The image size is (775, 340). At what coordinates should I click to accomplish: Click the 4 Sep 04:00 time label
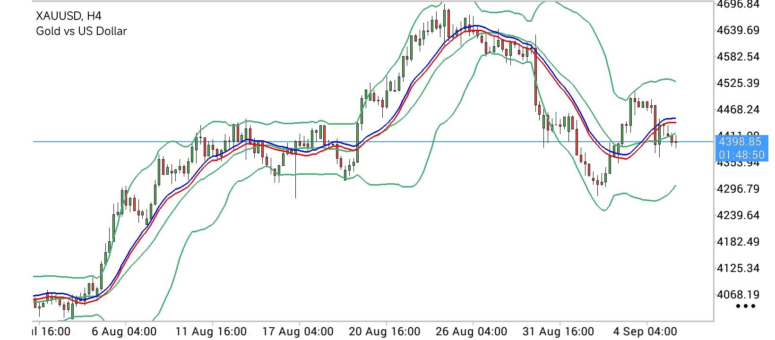pos(646,331)
